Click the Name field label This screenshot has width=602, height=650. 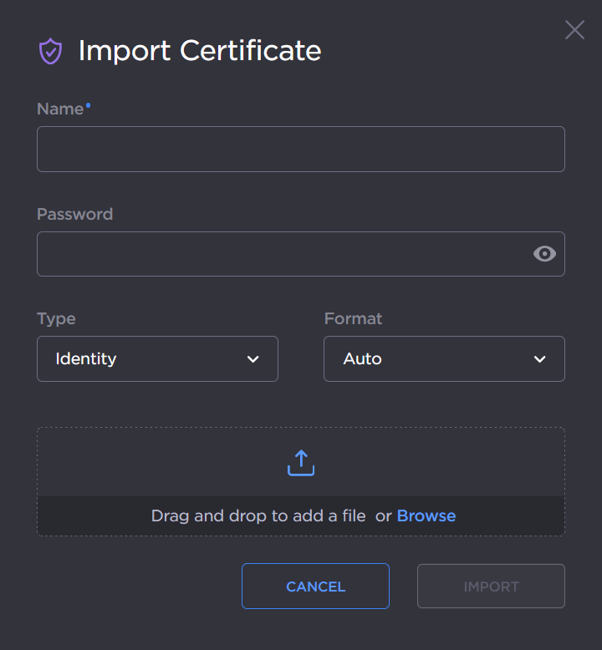60,109
